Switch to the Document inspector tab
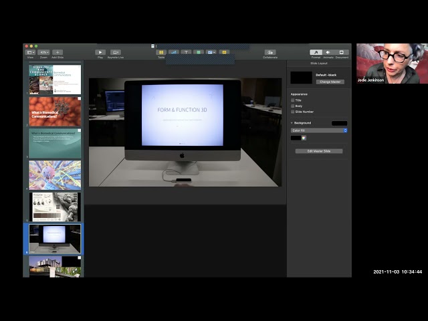The width and height of the screenshot is (428, 321). [342, 52]
